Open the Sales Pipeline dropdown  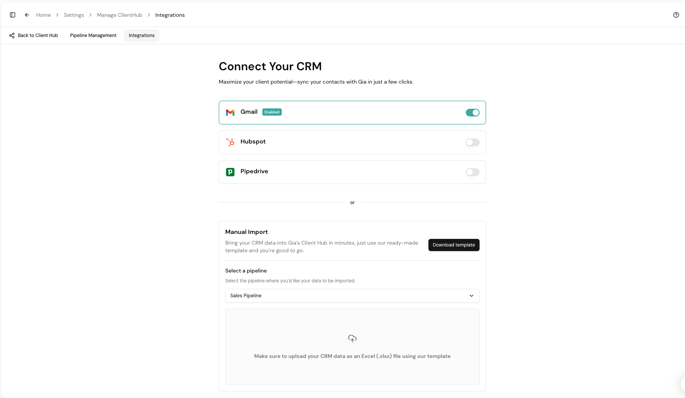point(352,295)
